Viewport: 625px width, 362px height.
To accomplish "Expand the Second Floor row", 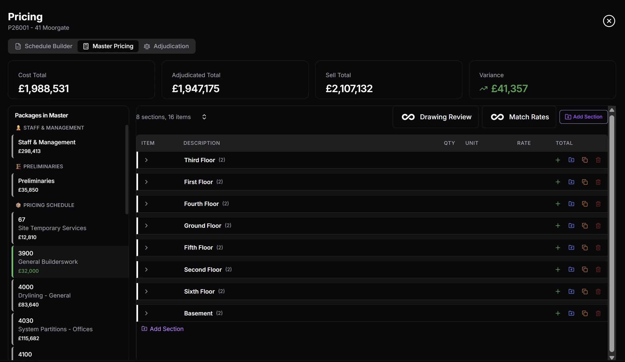I will (146, 269).
